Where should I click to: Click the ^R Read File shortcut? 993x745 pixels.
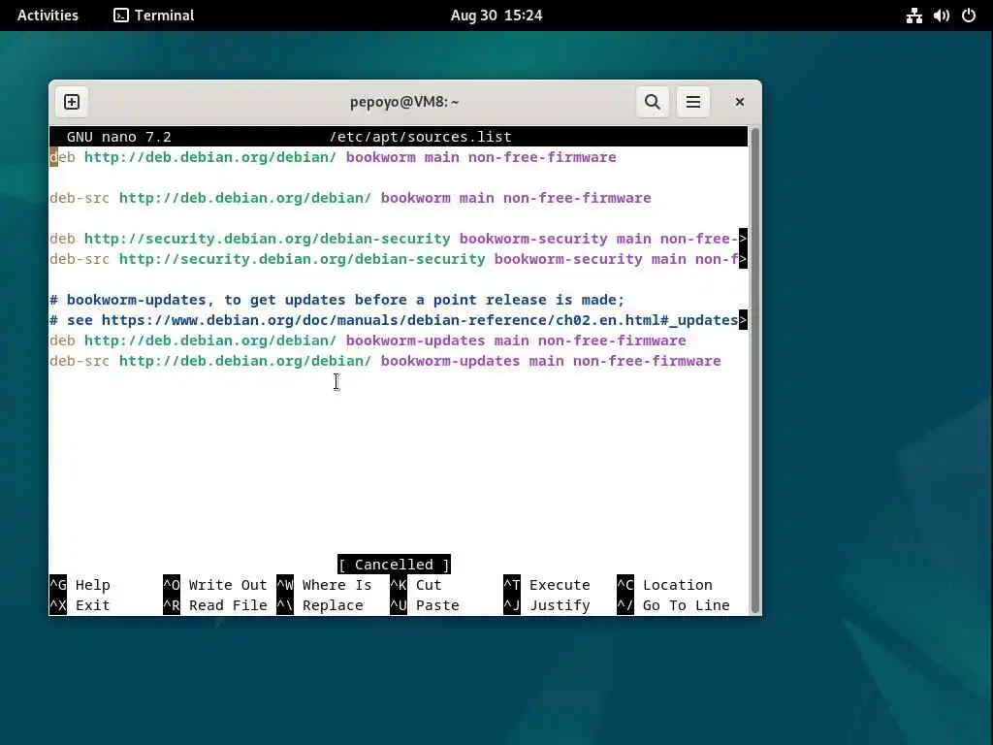pyautogui.click(x=215, y=605)
